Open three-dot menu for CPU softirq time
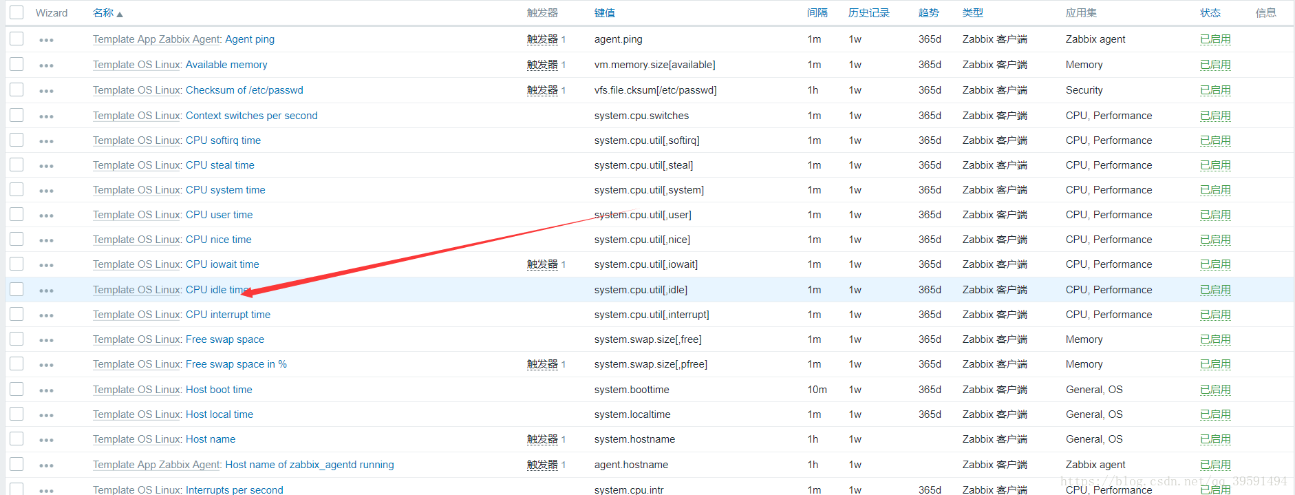Image resolution: width=1295 pixels, height=495 pixels. [x=46, y=141]
